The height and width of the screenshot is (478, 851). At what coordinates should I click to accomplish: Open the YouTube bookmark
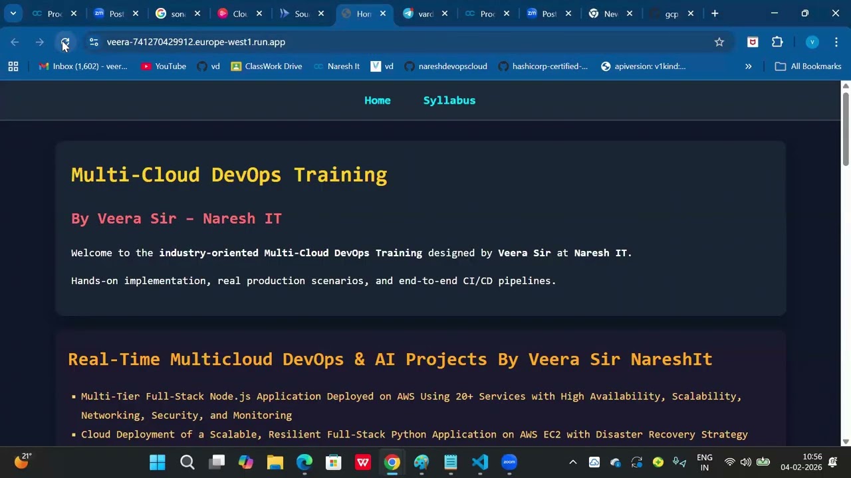164,66
